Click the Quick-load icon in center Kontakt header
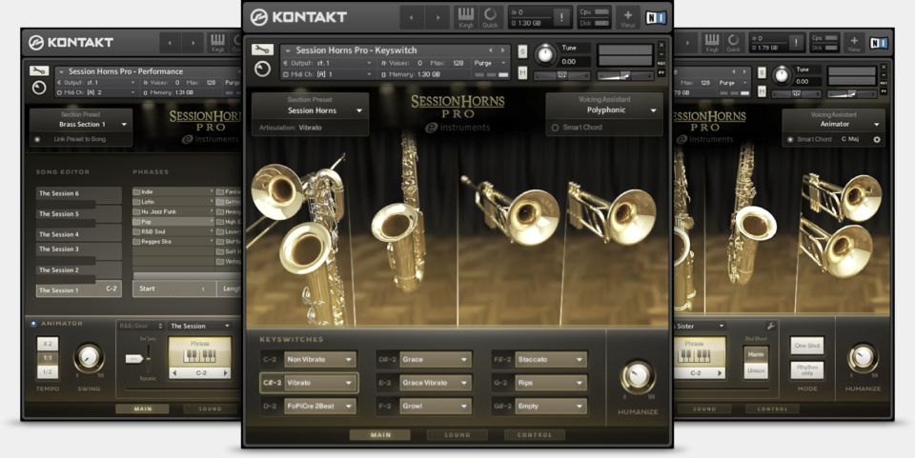The image size is (915, 458). (x=491, y=17)
